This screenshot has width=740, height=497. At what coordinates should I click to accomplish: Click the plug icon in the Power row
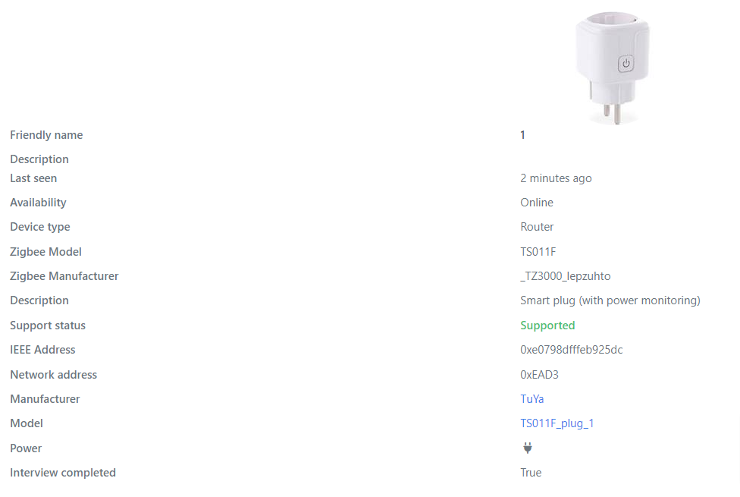(527, 448)
